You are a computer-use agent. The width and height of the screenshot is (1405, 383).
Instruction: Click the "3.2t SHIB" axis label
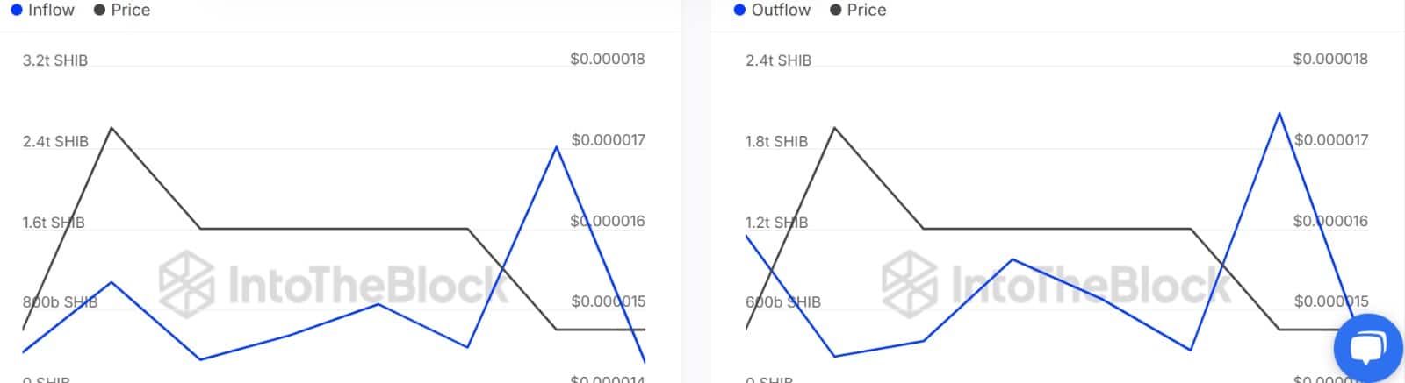click(x=55, y=60)
